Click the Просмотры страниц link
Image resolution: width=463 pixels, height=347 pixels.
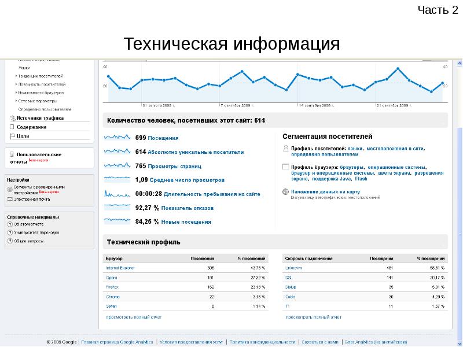[176, 166]
